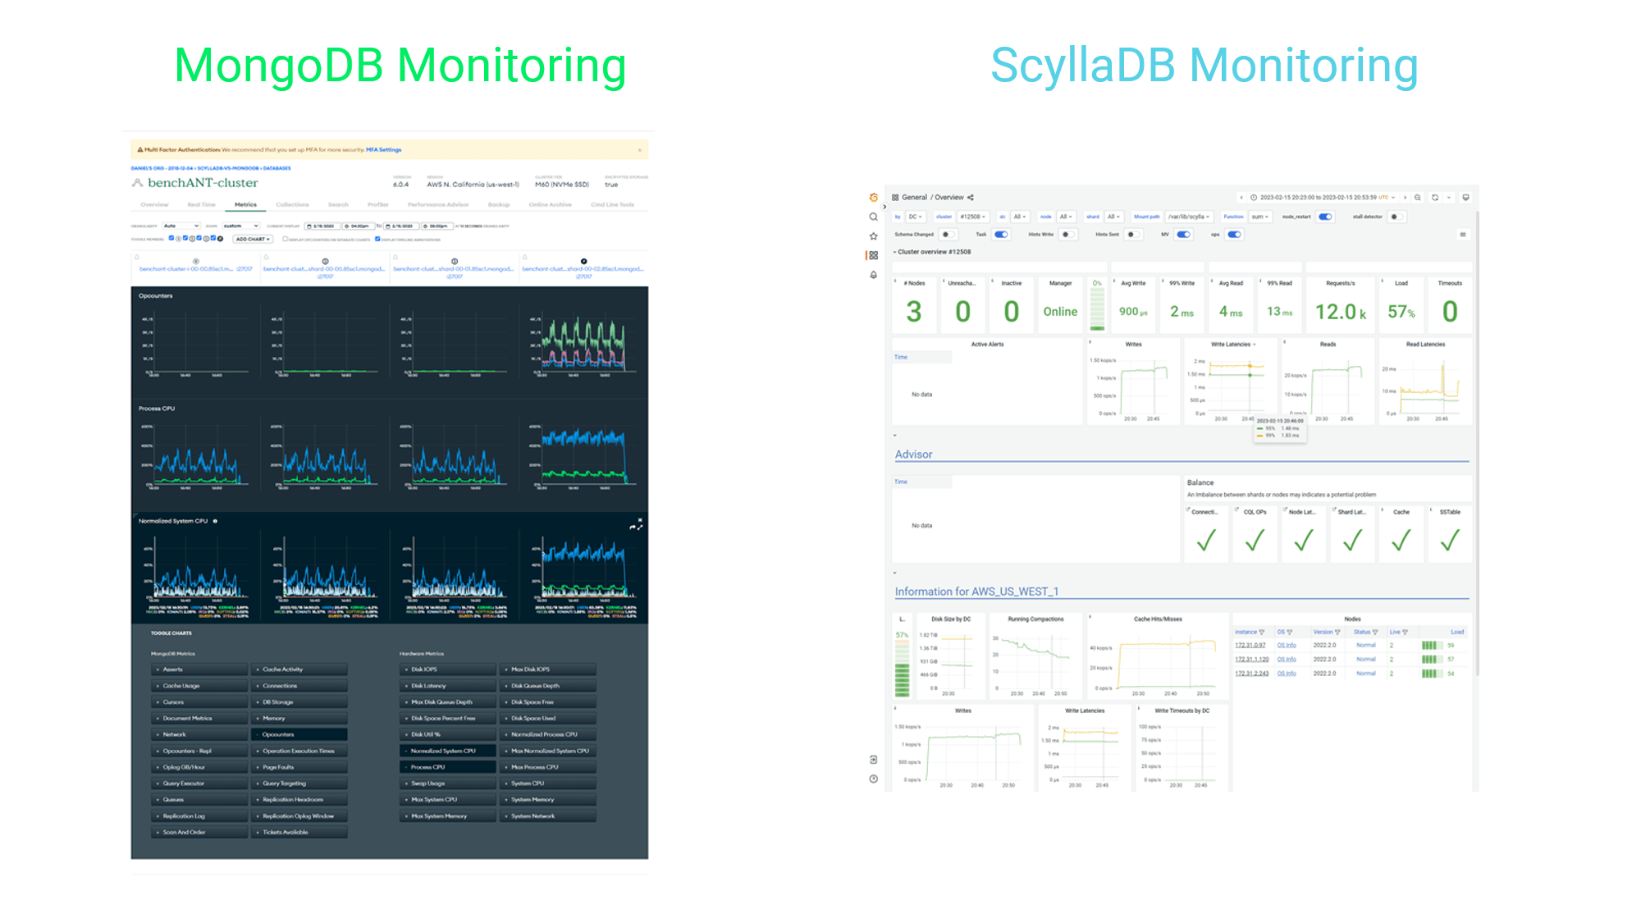Click the 2/16/2023 start date field

tap(323, 225)
